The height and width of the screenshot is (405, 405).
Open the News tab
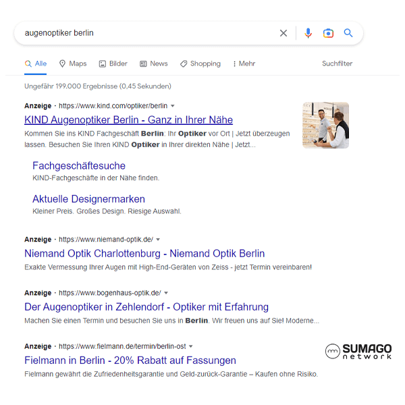(x=154, y=63)
